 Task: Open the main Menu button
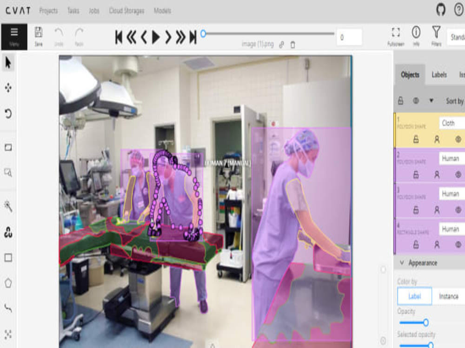(x=14, y=36)
